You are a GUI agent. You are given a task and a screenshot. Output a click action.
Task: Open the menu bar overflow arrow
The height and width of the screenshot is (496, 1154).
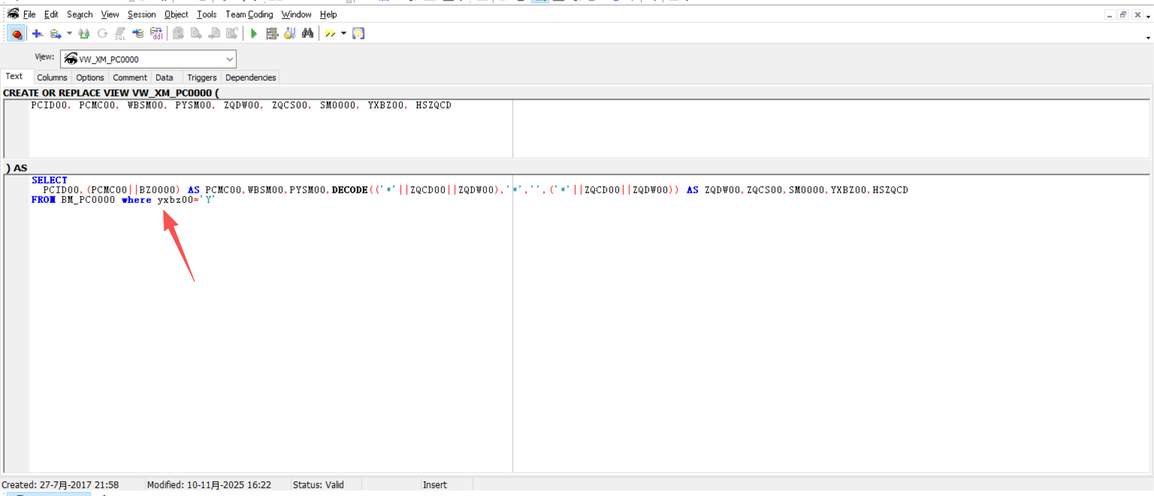1148,17
